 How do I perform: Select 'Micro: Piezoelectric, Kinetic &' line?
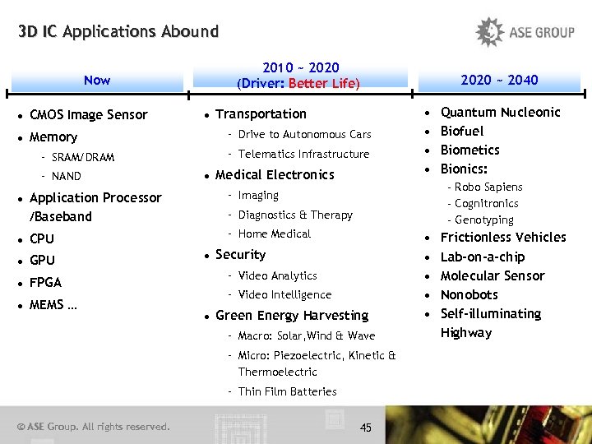[x=317, y=356]
